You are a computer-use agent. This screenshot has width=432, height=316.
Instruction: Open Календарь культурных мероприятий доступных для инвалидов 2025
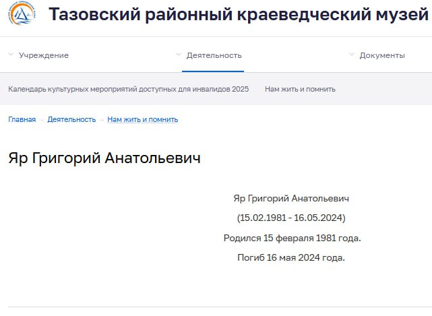[128, 89]
